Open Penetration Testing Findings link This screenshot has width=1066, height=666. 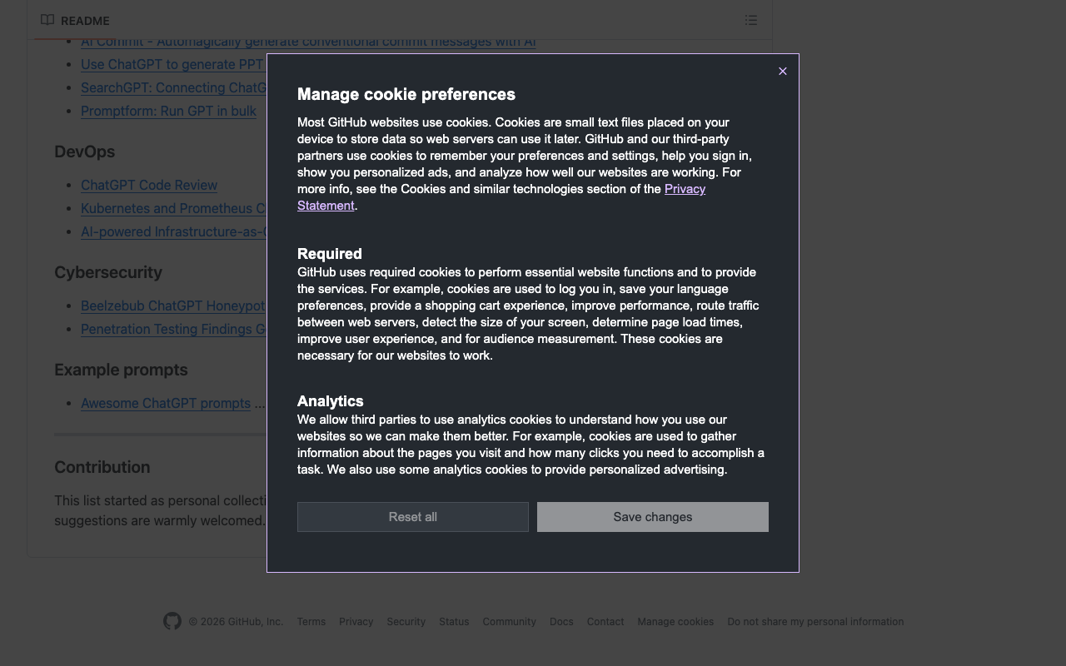pyautogui.click(x=173, y=329)
